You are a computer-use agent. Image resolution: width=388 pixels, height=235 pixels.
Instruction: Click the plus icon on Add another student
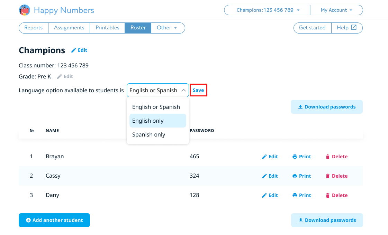(28, 220)
